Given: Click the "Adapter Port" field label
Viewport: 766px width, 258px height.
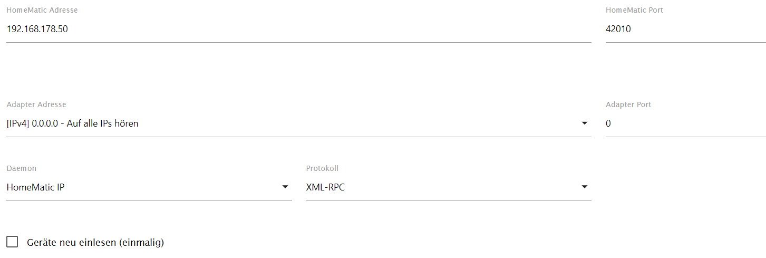Looking at the screenshot, I should coord(628,104).
